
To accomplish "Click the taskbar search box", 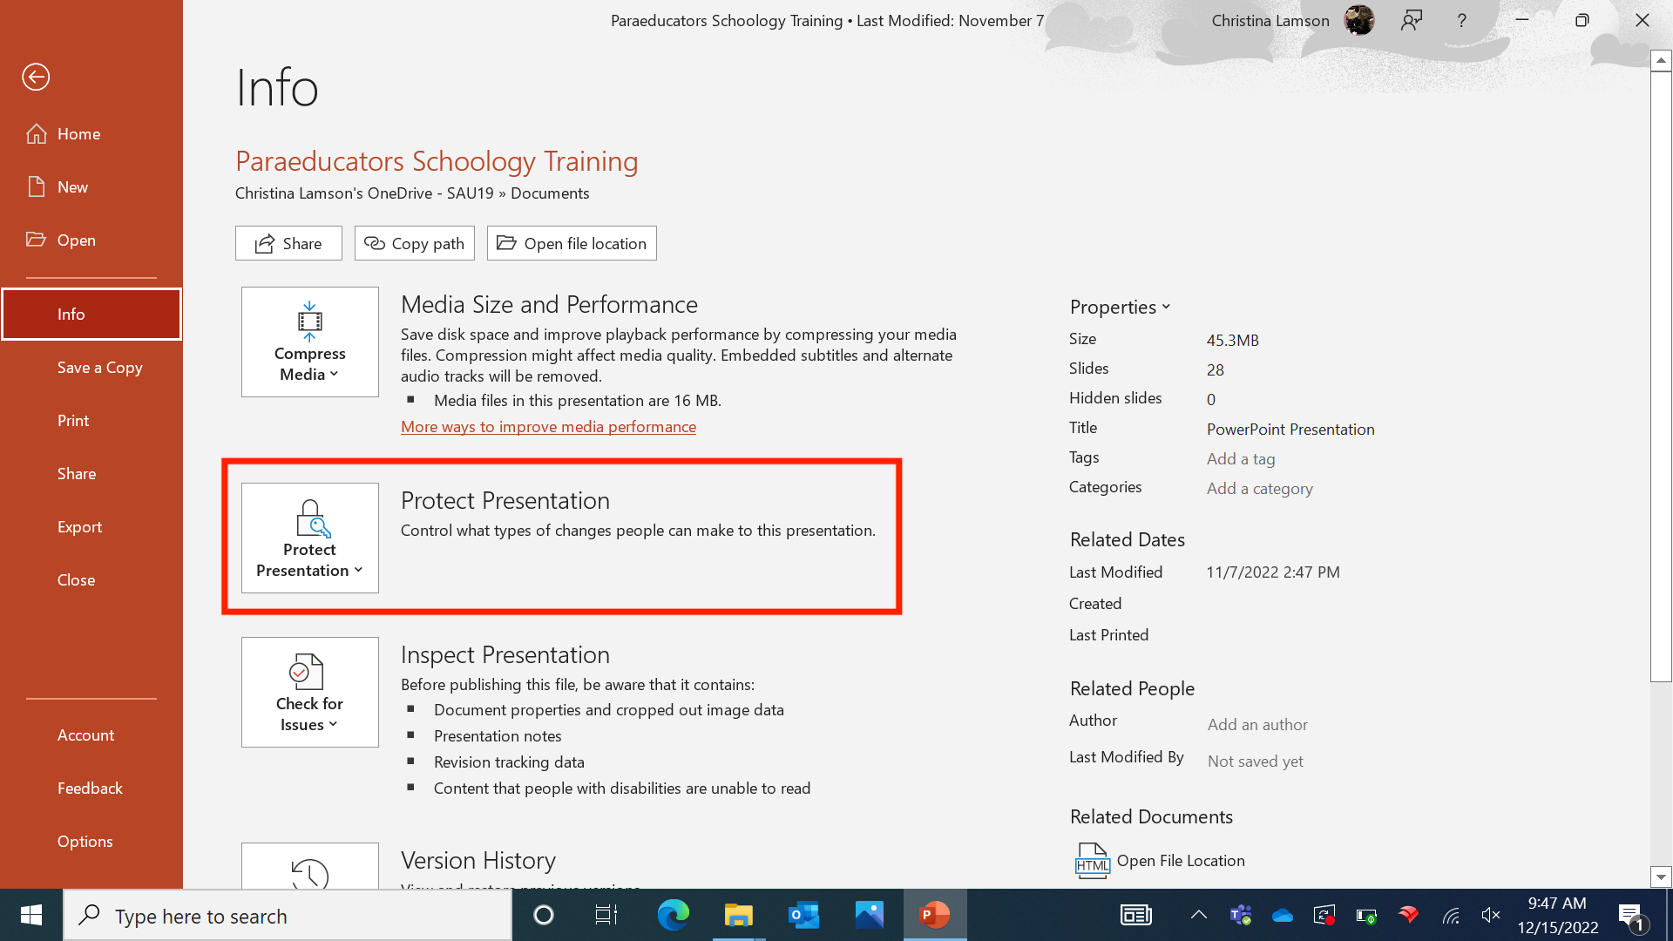I will coord(288,916).
